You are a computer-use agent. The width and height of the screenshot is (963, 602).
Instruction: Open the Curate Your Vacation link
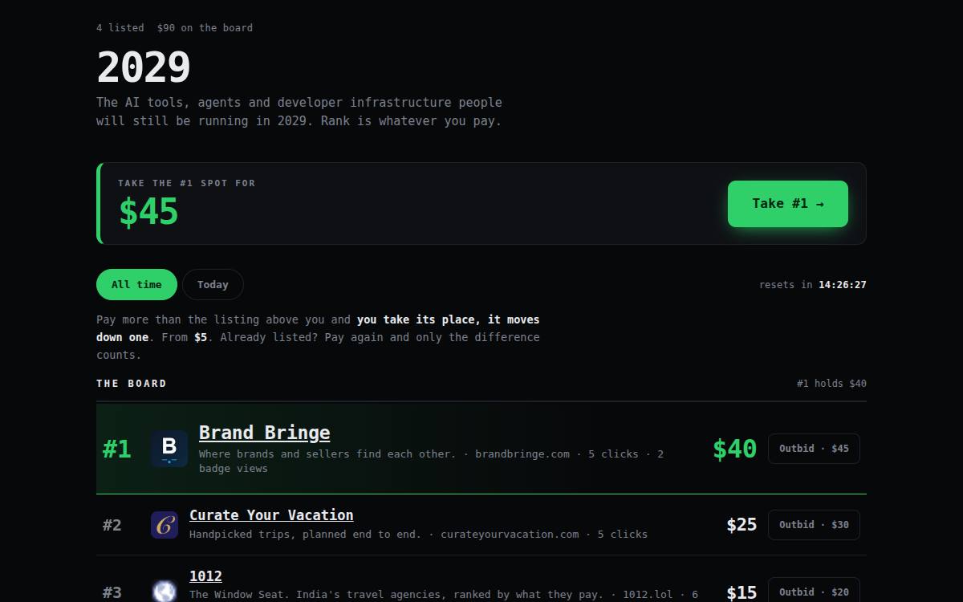[x=271, y=515]
